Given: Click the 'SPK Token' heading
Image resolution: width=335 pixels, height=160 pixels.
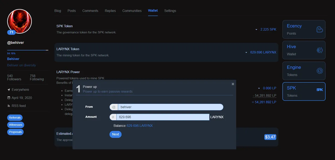Looking at the screenshot, I should 65,26.
